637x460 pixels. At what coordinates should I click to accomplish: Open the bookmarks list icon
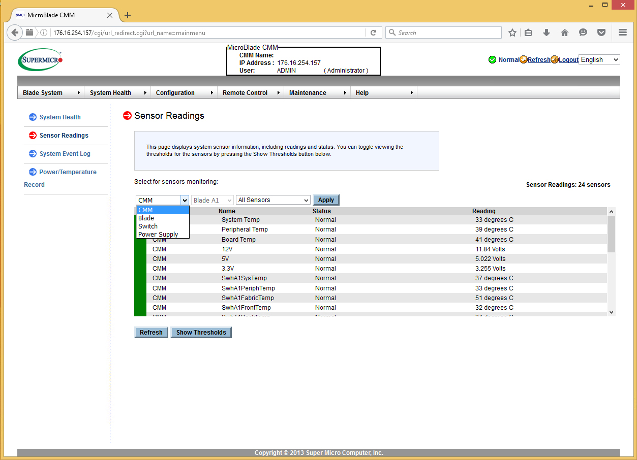coord(529,32)
